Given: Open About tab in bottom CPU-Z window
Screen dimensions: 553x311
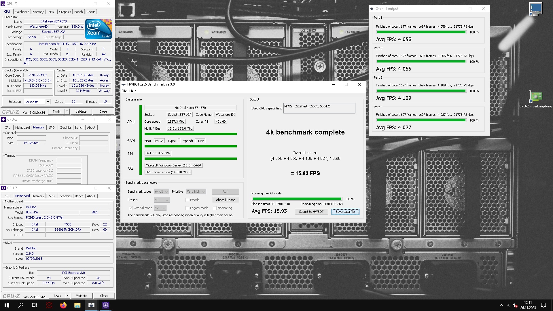Looking at the screenshot, I should 91,196.
